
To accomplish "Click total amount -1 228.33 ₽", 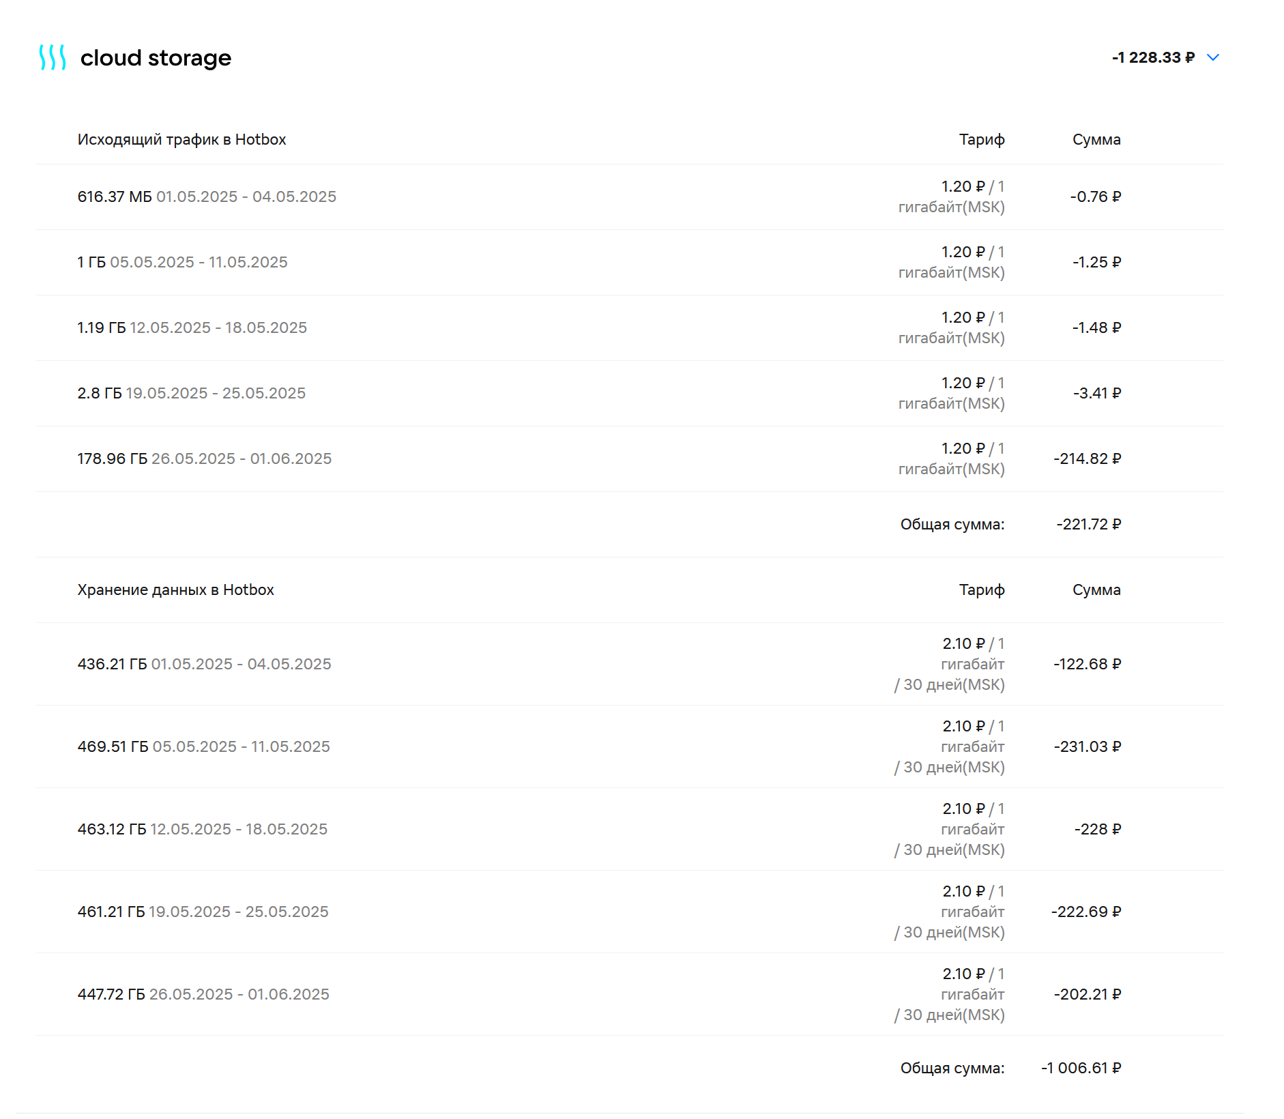I will click(1153, 57).
